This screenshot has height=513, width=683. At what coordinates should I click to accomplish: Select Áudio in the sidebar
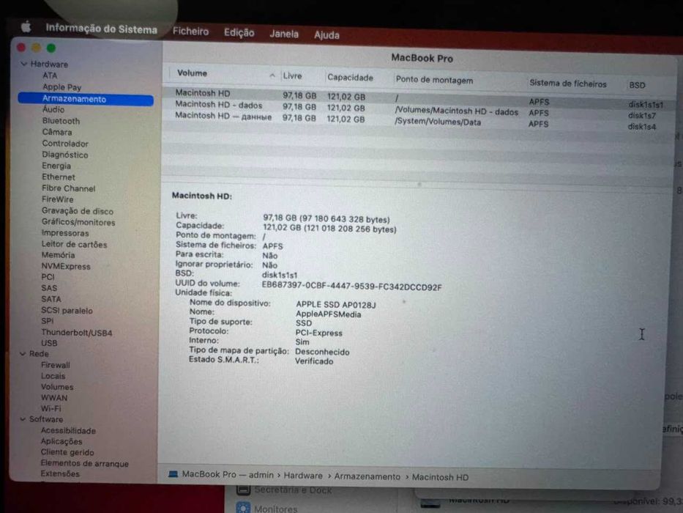53,109
